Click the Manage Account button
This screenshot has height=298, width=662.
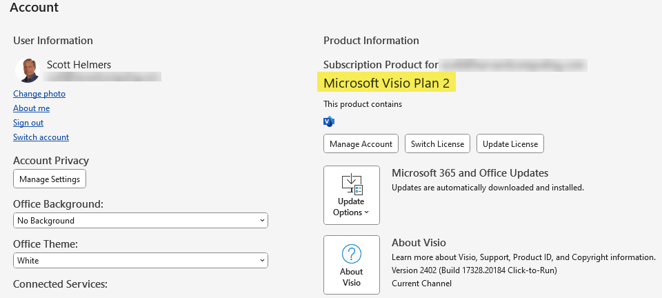(x=361, y=144)
